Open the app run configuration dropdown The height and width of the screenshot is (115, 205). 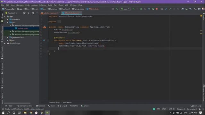coord(125,9)
